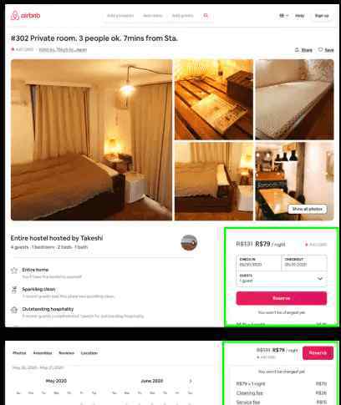Open the Reviews tab
This screenshot has height=405, width=341.
click(66, 353)
